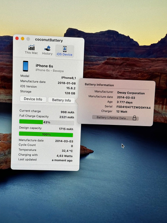
Task: Click the 128 GB storage value
Action: point(70,93)
